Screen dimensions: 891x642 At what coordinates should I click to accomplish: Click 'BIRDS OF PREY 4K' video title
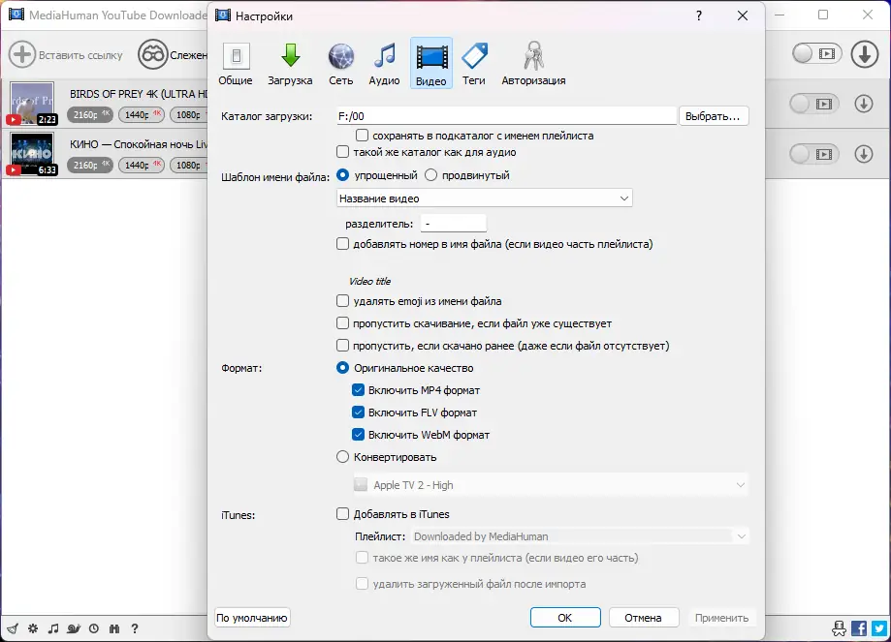140,94
